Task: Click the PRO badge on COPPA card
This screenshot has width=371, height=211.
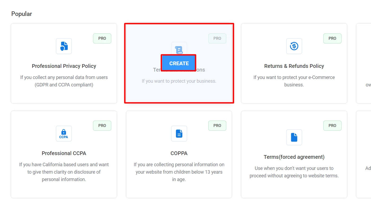Action: [x=217, y=125]
